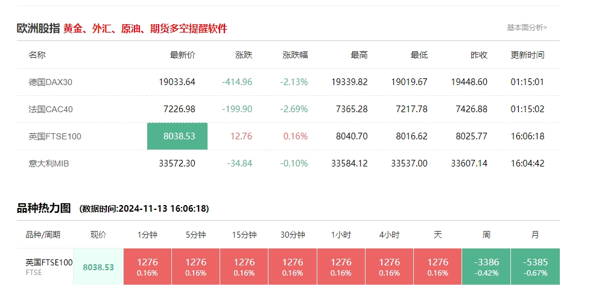
Task: Click the red 黄金、外汇、原油、期货多空提醒软件 link
Action: (x=145, y=28)
